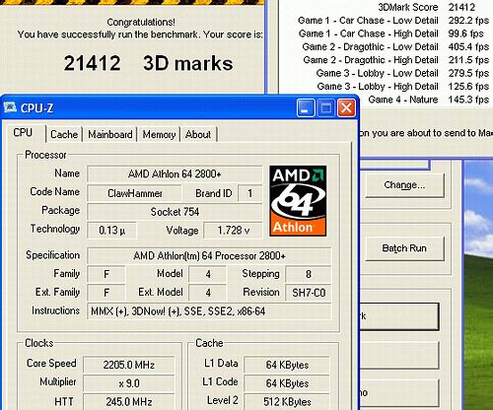Click Game 3 Lobby Low Detail 279.5 fps
The height and width of the screenshot is (410, 493).
402,73
